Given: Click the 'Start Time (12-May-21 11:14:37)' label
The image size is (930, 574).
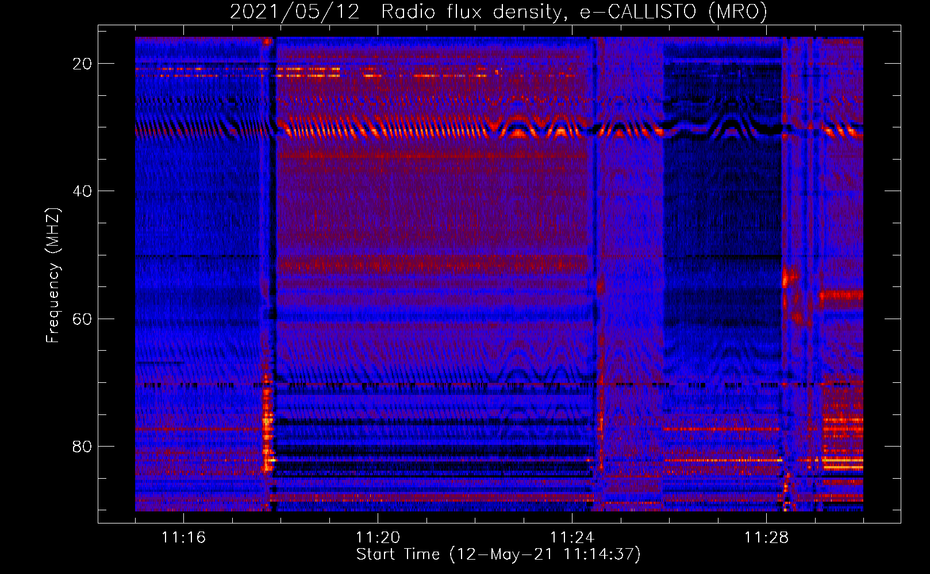Looking at the screenshot, I should tap(498, 554).
